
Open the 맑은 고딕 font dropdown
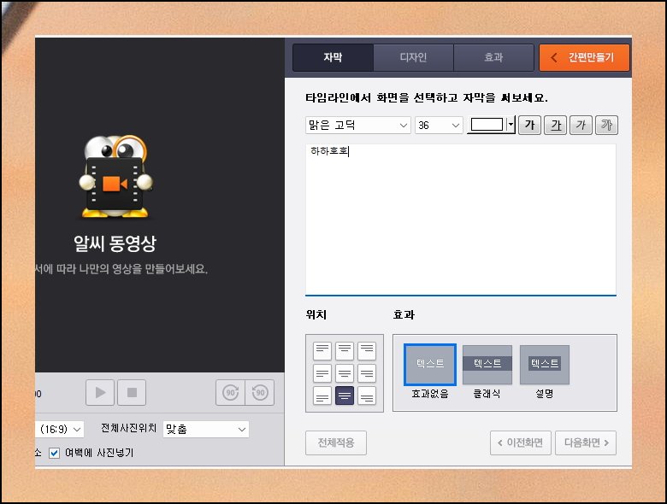click(x=357, y=125)
